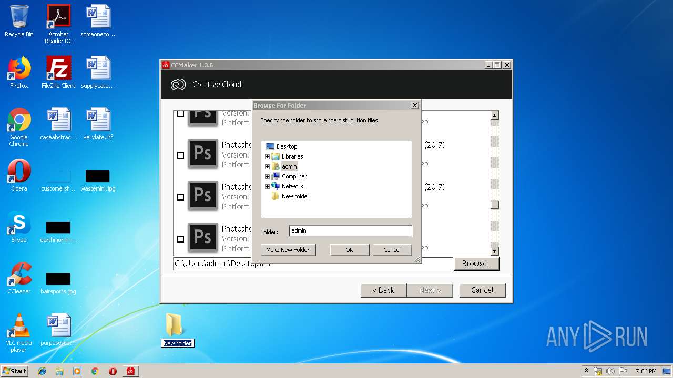Expand the Computer tree node
The height and width of the screenshot is (378, 673).
pos(267,176)
